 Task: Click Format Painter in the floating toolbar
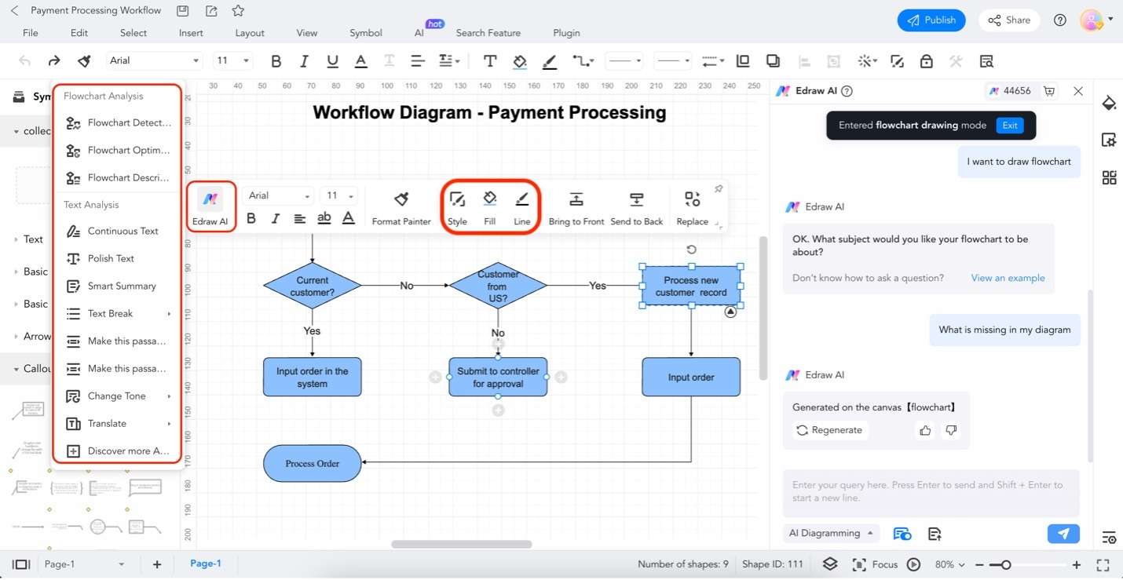[401, 208]
